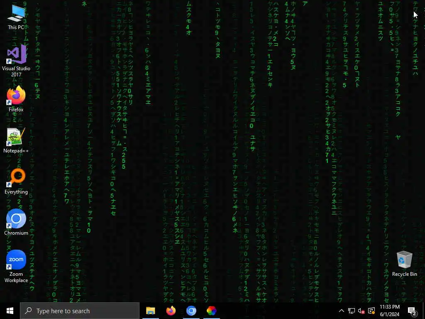Image resolution: width=425 pixels, height=319 pixels.
Task: Select the Recycle Bin icon
Action: pos(404,264)
